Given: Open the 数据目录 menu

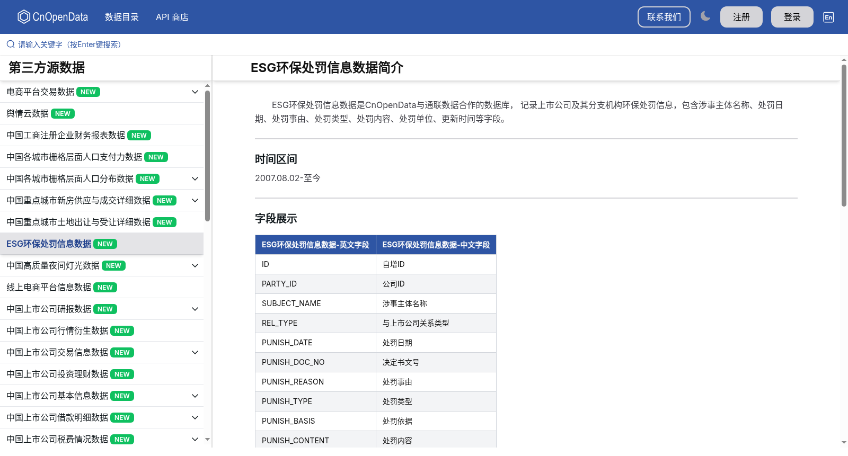Looking at the screenshot, I should point(122,17).
